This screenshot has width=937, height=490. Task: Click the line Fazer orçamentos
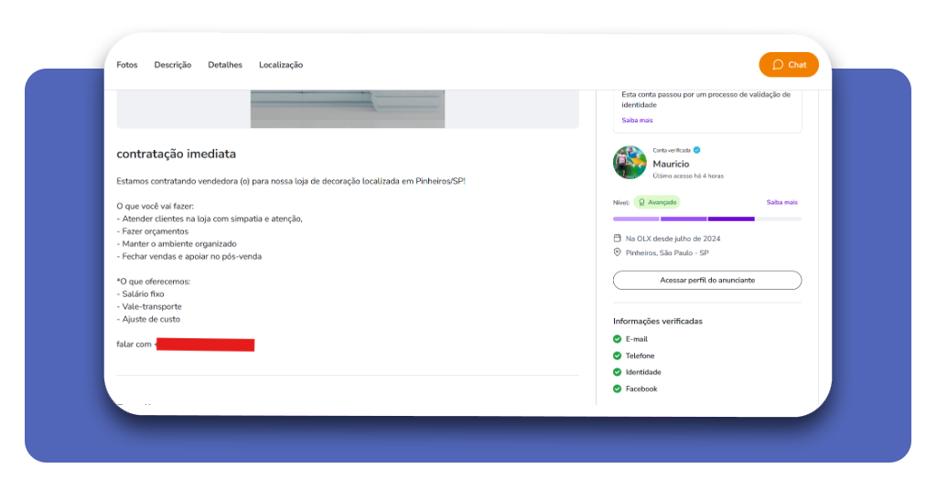153,231
